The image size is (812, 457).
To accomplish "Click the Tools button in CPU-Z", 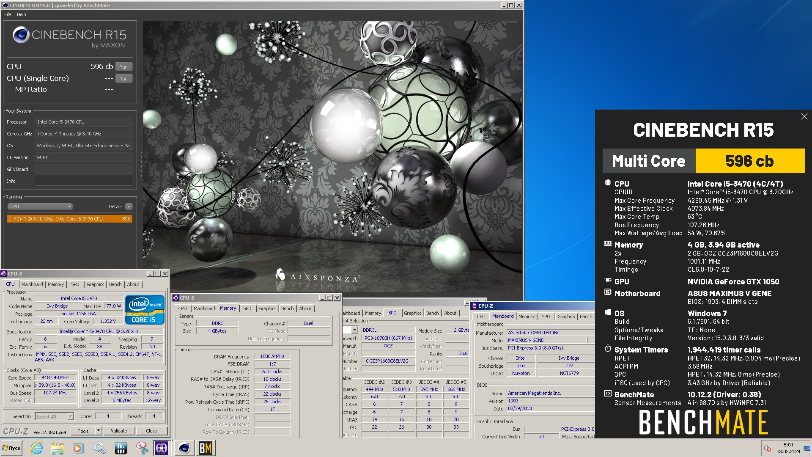I will (83, 431).
